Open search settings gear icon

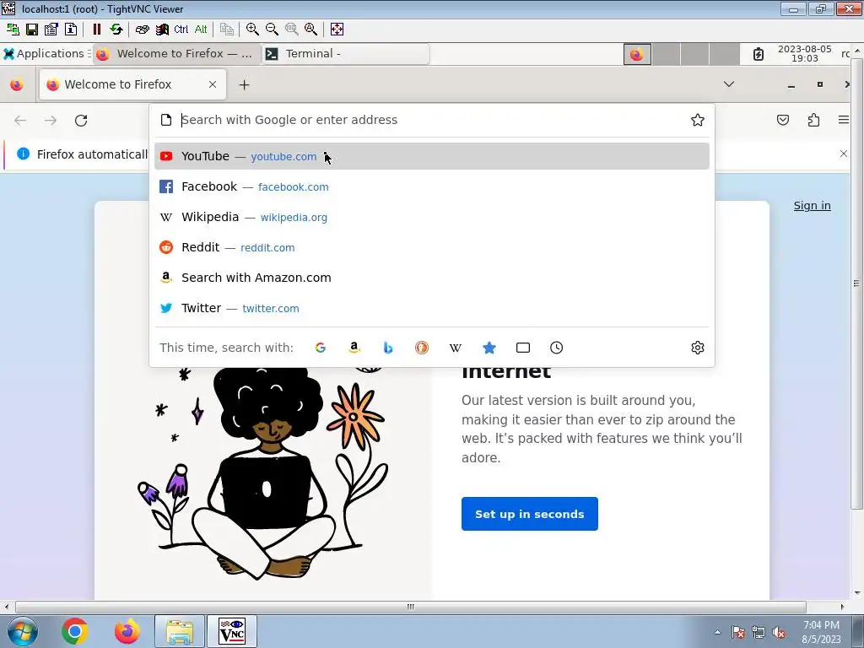click(x=698, y=348)
